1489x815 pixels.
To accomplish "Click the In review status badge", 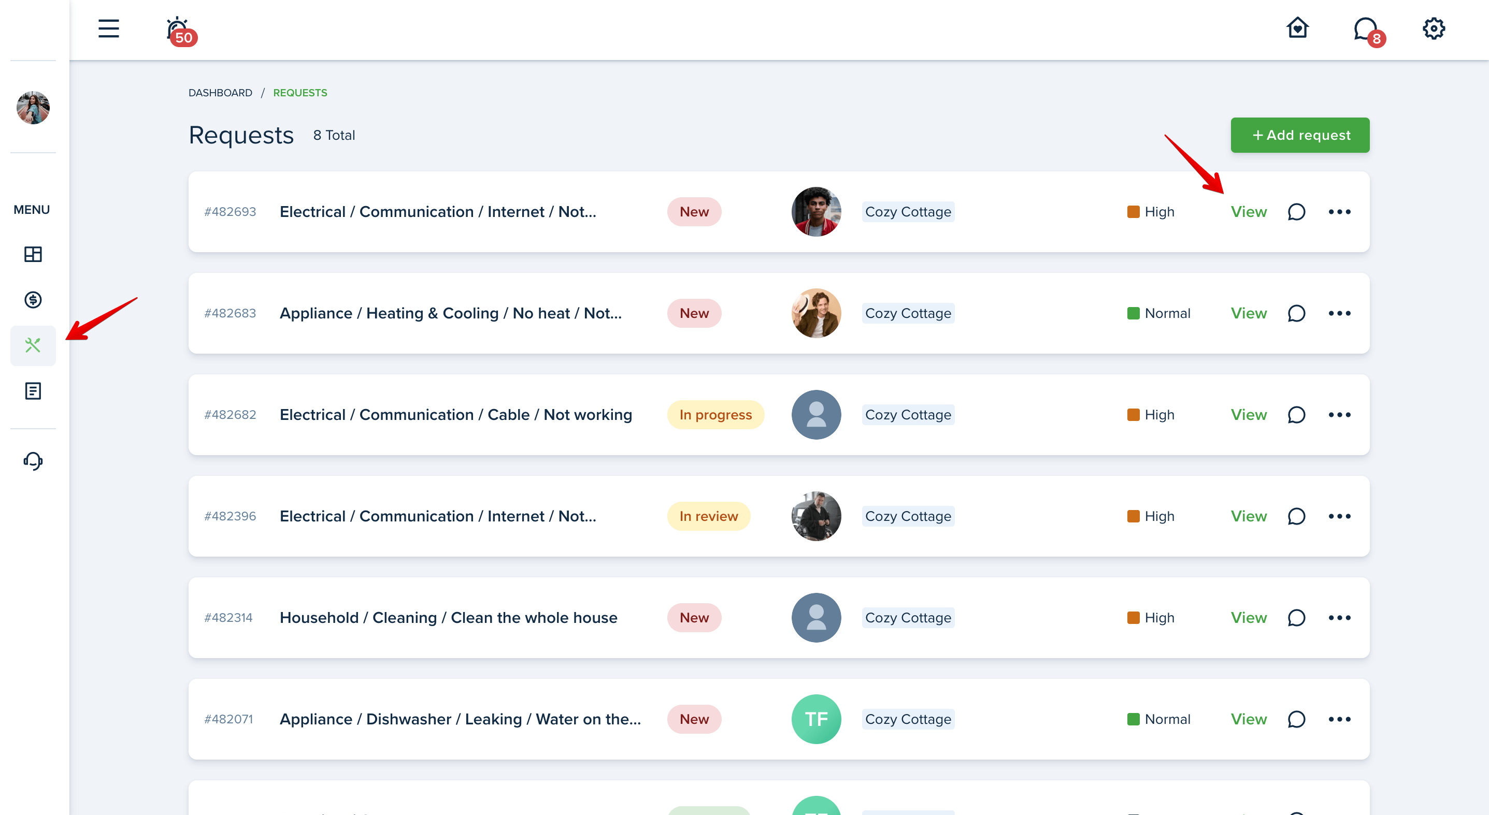I will click(x=709, y=516).
